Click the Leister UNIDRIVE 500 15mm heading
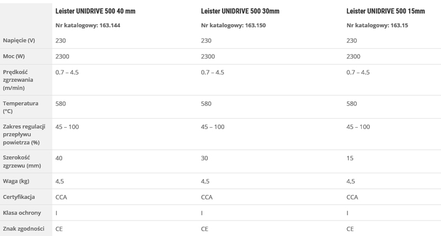This screenshot has width=441, height=236. point(385,11)
